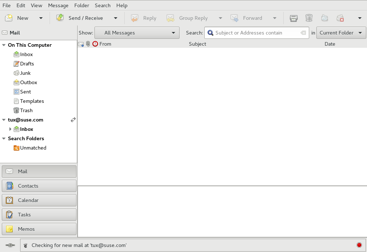Select the Drafts folder under On This Computer

pos(27,64)
